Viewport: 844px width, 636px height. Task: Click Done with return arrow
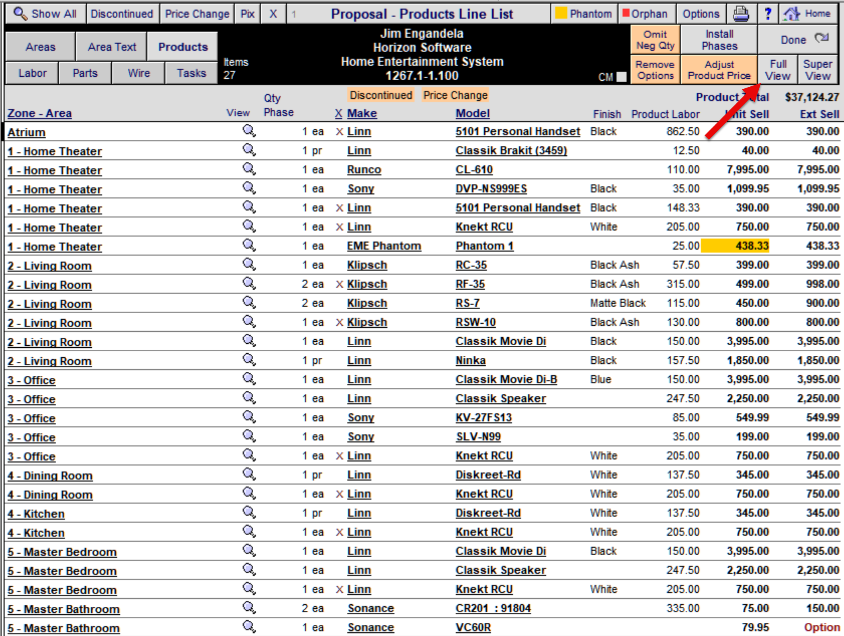click(798, 39)
